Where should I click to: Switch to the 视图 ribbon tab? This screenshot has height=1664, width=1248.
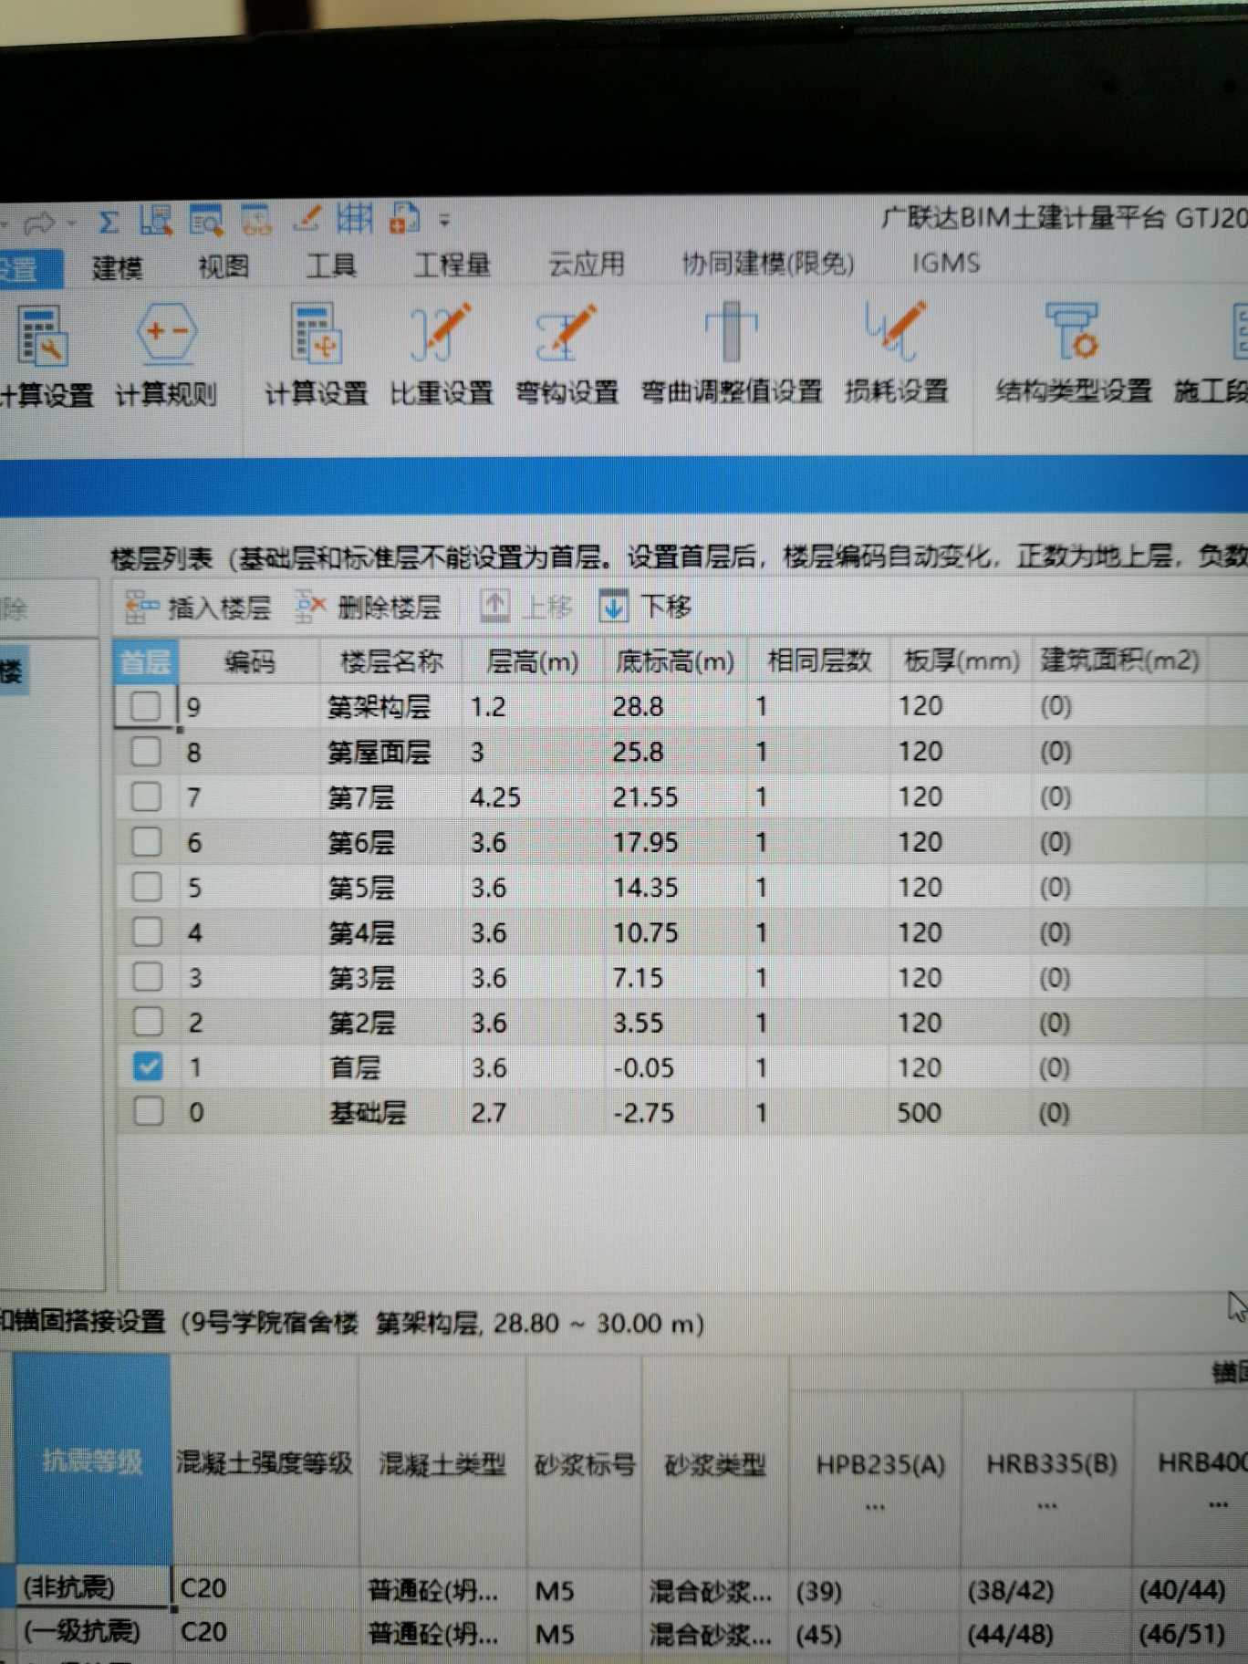(x=224, y=265)
